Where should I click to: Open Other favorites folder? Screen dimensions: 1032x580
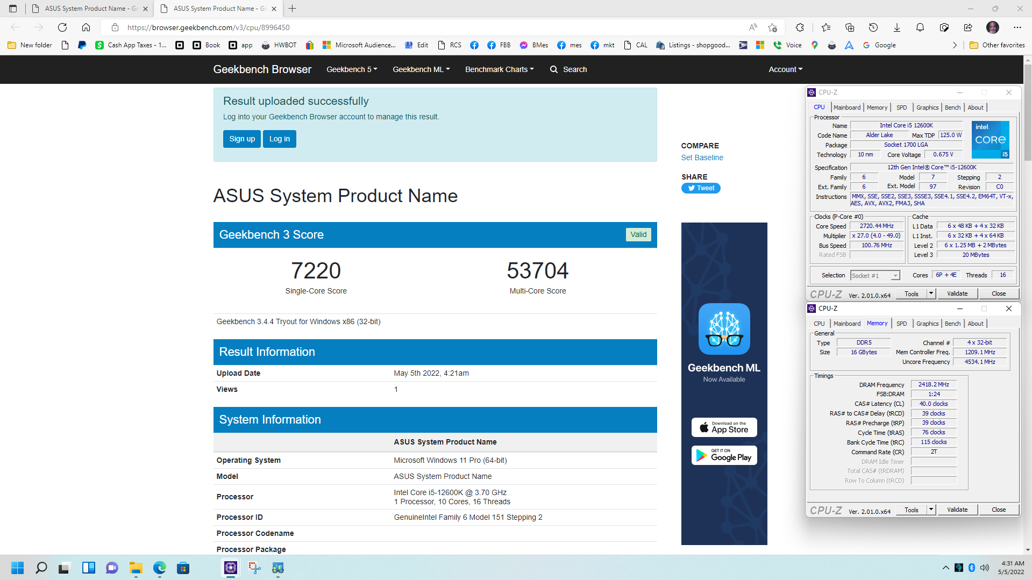pyautogui.click(x=997, y=45)
